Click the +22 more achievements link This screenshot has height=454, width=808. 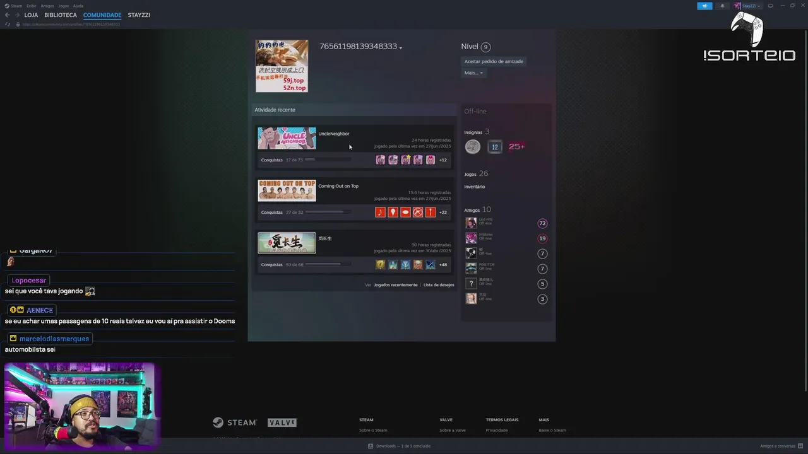pos(443,212)
